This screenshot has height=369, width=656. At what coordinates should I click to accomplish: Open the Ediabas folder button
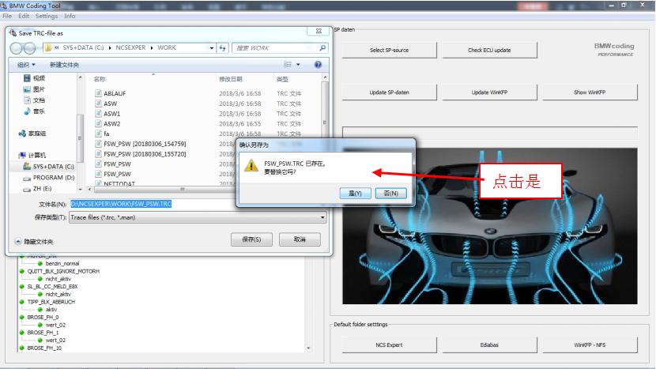tap(489, 345)
